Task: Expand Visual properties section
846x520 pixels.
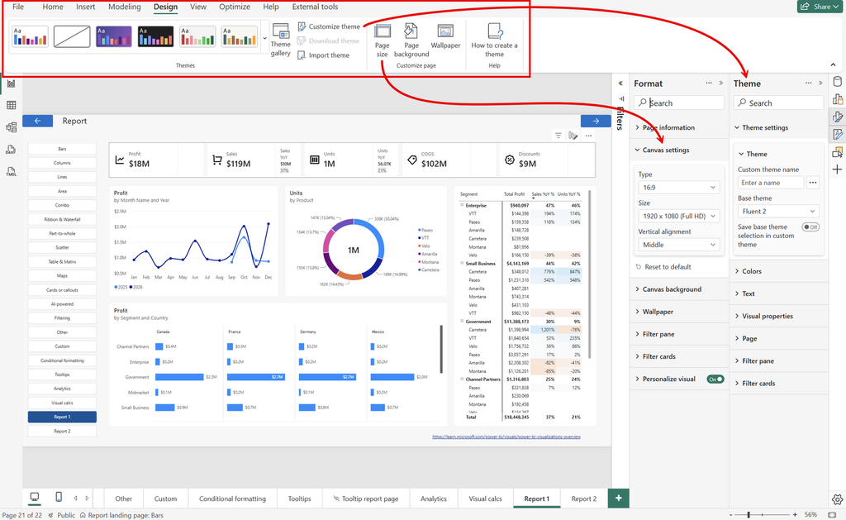Action: 778,316
